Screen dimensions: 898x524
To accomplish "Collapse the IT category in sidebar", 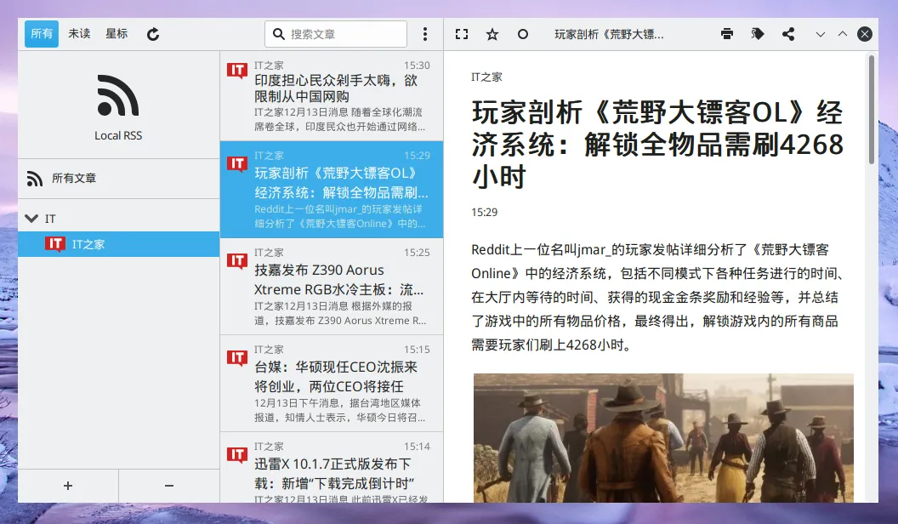I will coord(31,219).
